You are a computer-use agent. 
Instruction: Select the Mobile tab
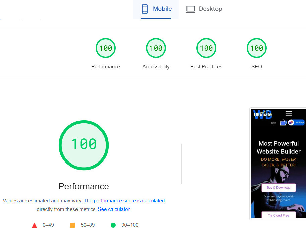pos(156,9)
